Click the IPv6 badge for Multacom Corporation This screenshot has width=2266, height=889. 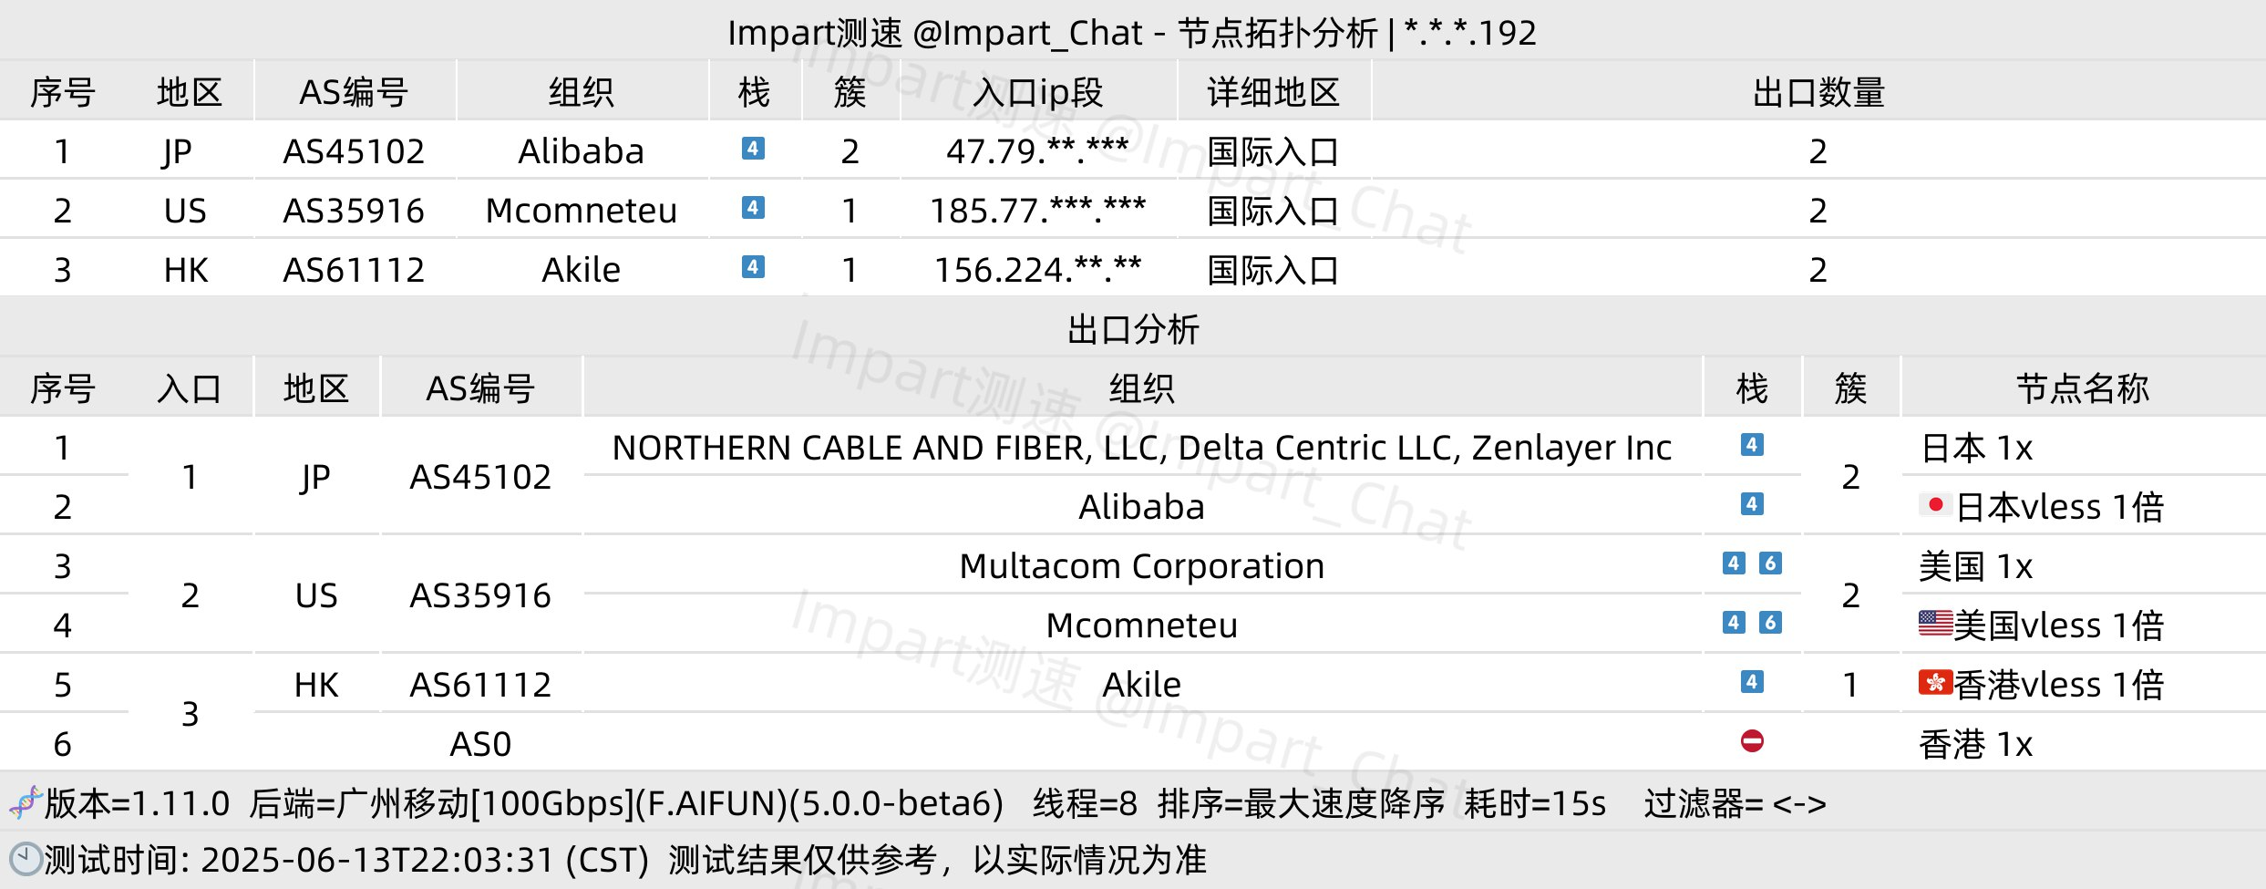1770,563
